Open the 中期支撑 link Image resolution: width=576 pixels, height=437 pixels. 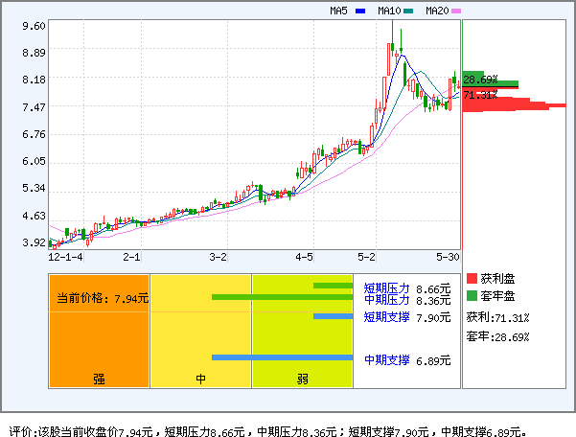386,360
